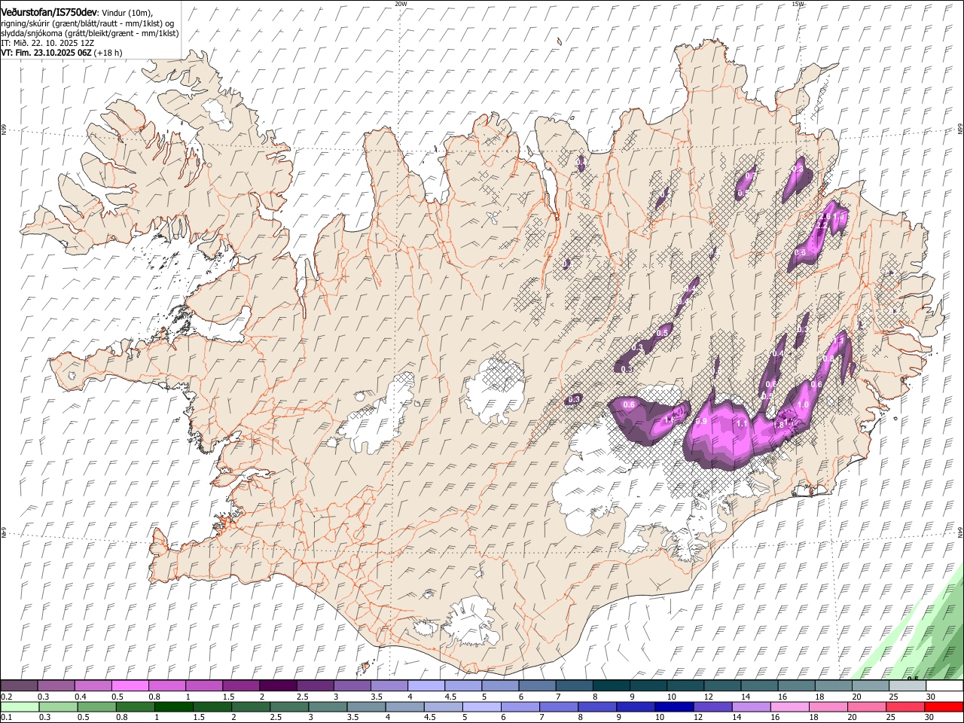Click the 2.2 precipitation value on map
The height and width of the screenshot is (723, 964).
(x=822, y=225)
